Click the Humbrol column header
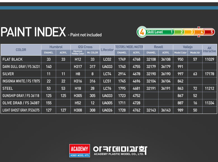218x162 pixels. (x=56, y=47)
